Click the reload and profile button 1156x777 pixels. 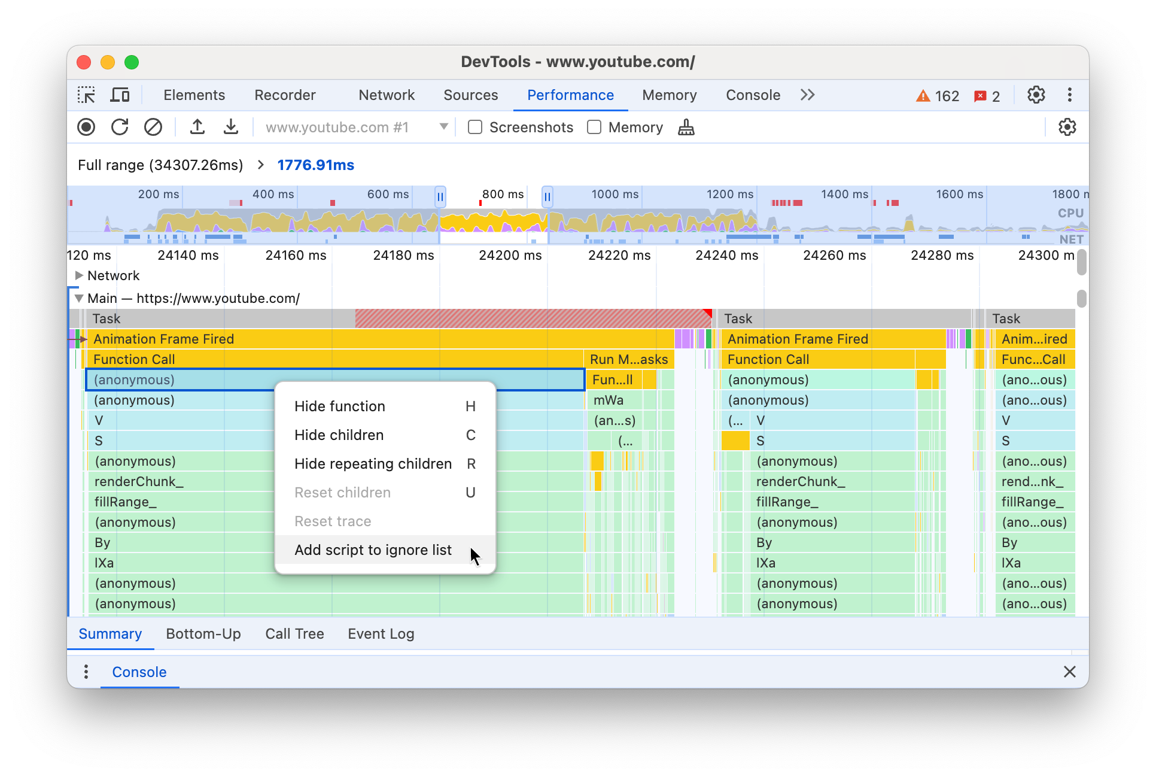point(120,128)
